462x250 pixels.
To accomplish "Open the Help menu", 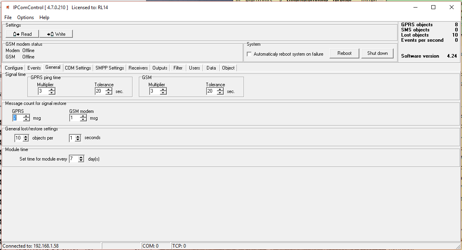I will (45, 17).
